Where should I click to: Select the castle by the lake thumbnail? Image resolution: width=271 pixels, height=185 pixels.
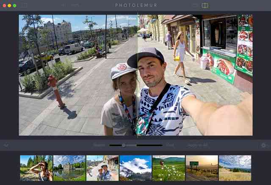69,168
